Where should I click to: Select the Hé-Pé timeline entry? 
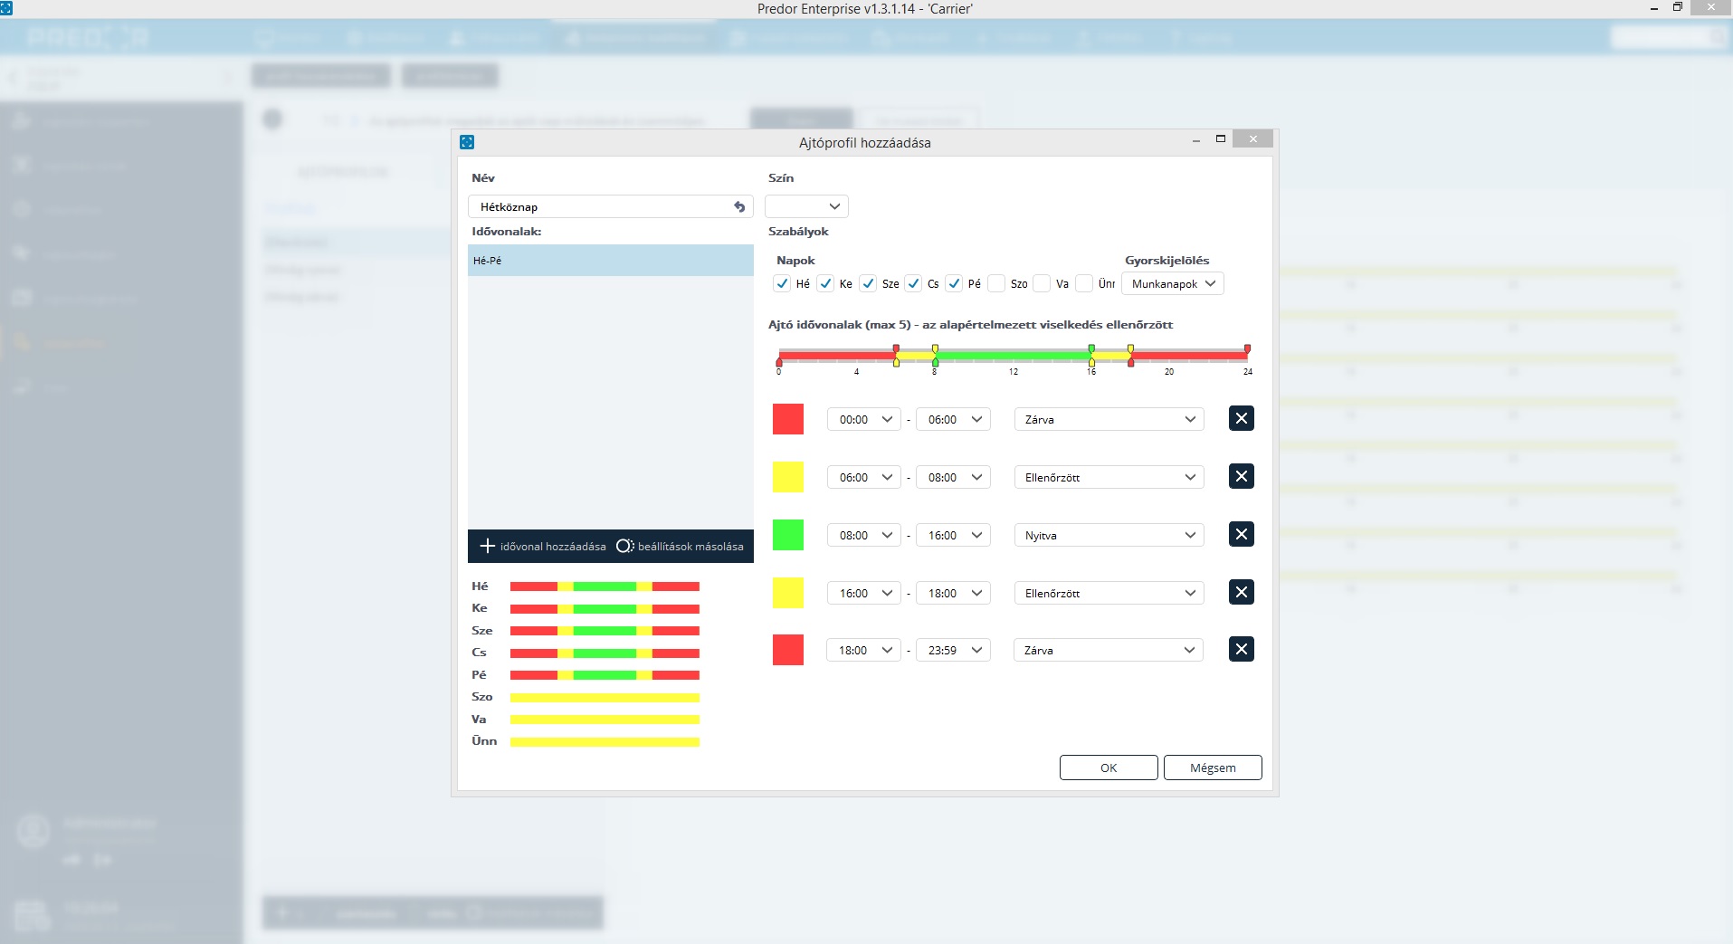pos(610,261)
